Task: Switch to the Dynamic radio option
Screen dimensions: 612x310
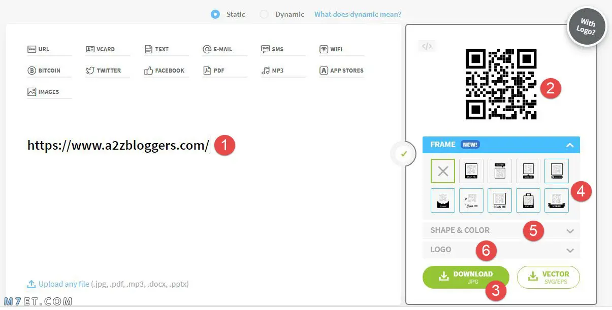Action: tap(264, 14)
